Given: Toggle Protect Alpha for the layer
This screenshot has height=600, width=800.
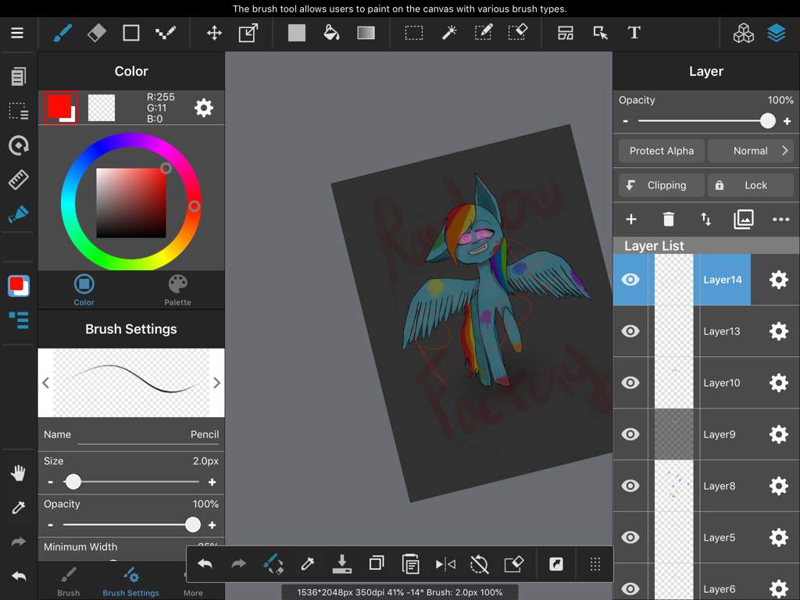Looking at the screenshot, I should pyautogui.click(x=661, y=151).
